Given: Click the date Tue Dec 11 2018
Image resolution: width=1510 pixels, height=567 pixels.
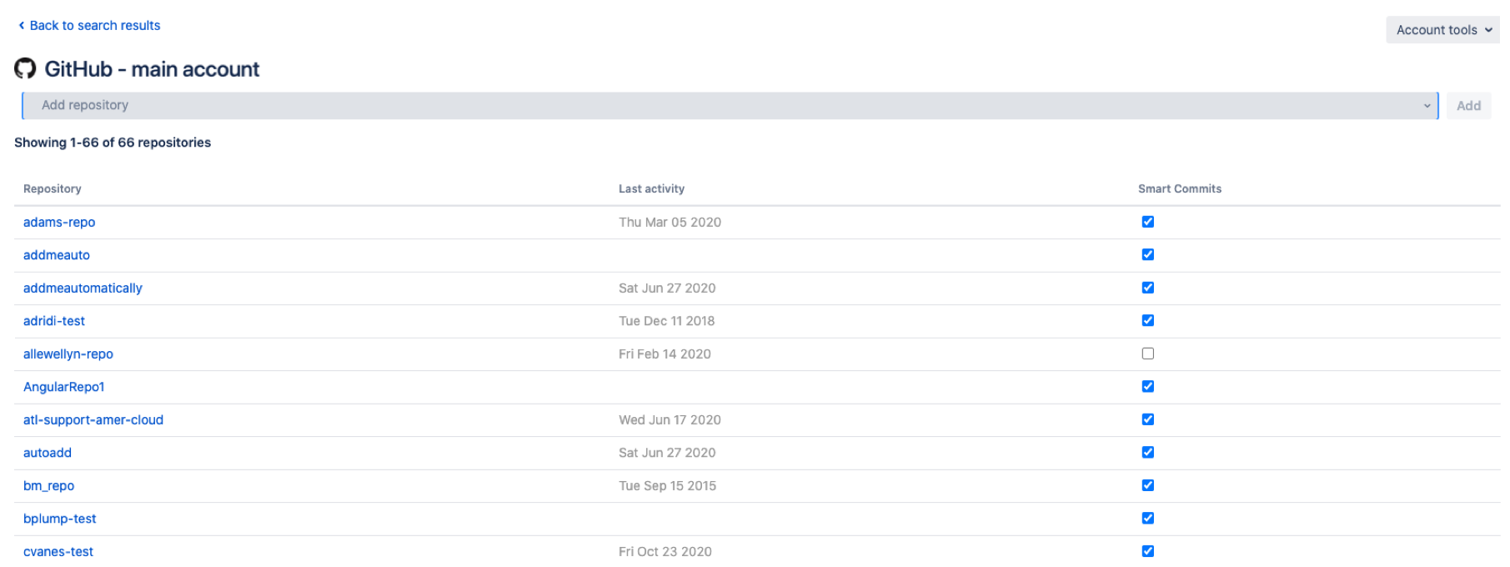Looking at the screenshot, I should (x=666, y=321).
